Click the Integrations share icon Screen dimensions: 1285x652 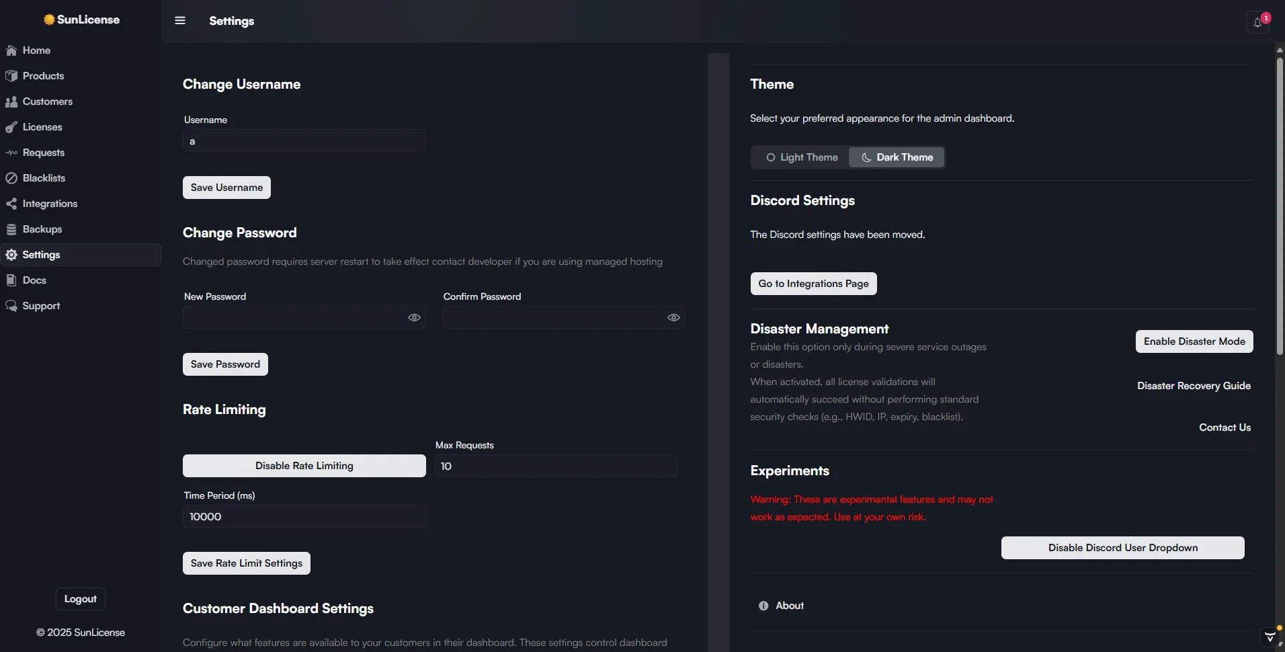[x=11, y=204]
